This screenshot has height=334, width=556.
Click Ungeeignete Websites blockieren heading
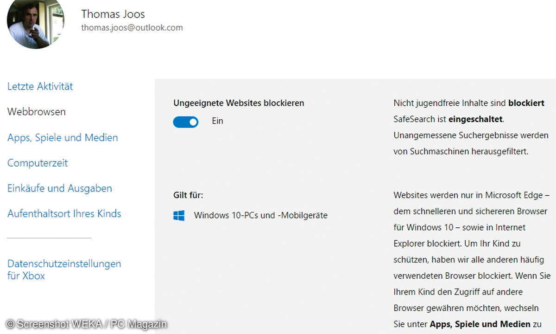239,103
